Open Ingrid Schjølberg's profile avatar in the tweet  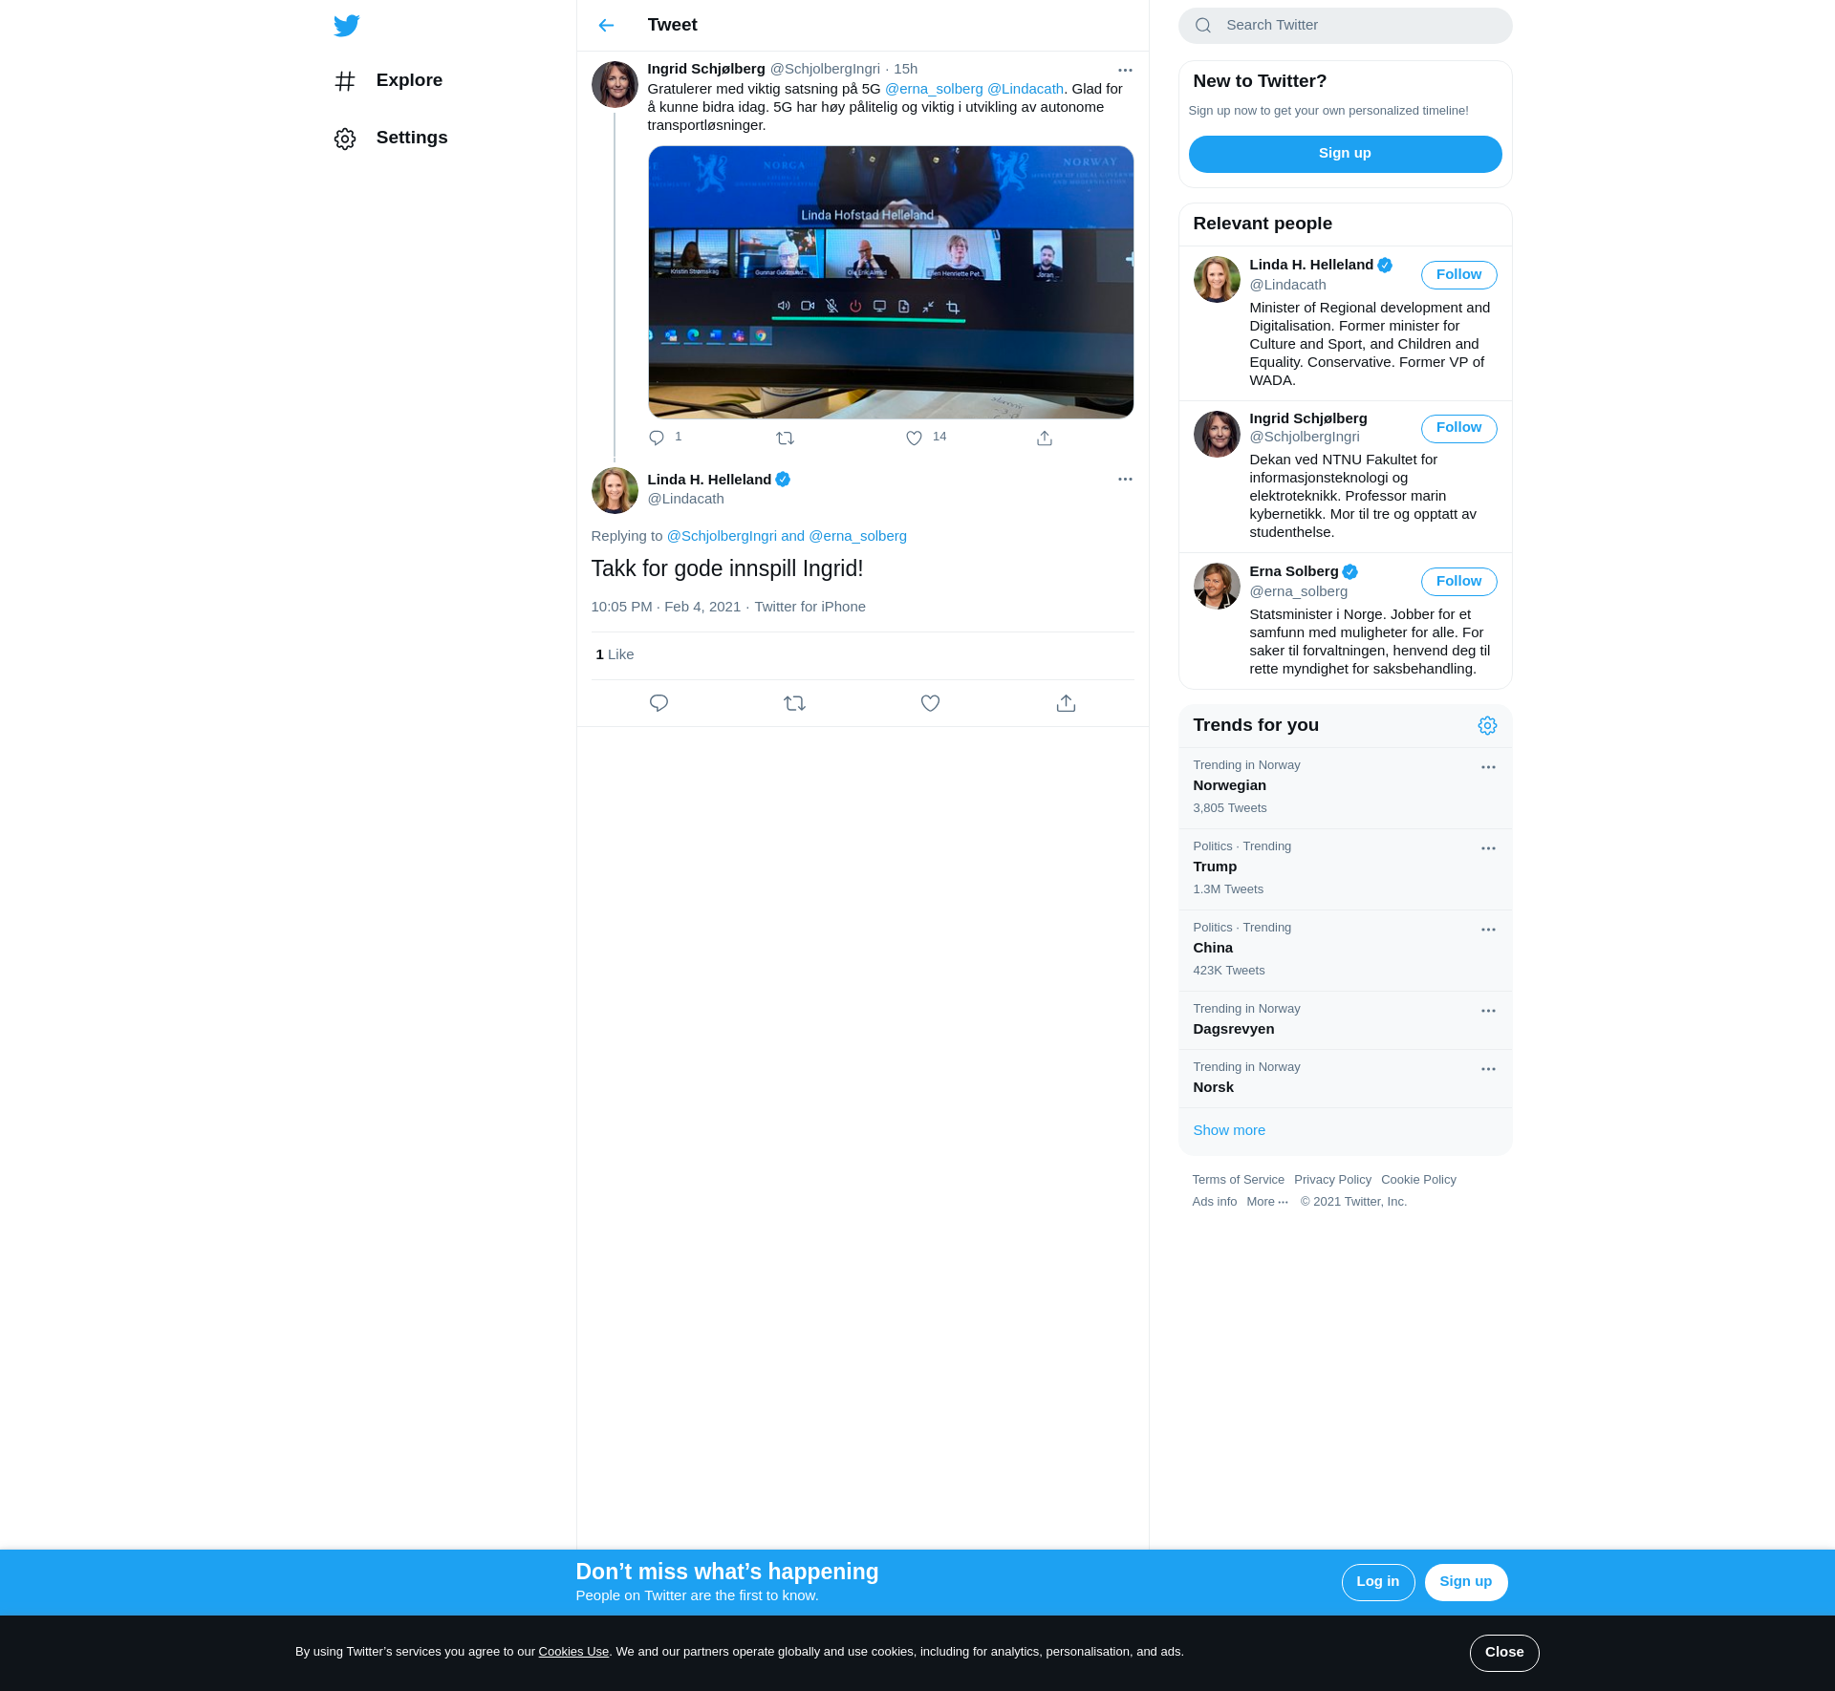pos(615,84)
